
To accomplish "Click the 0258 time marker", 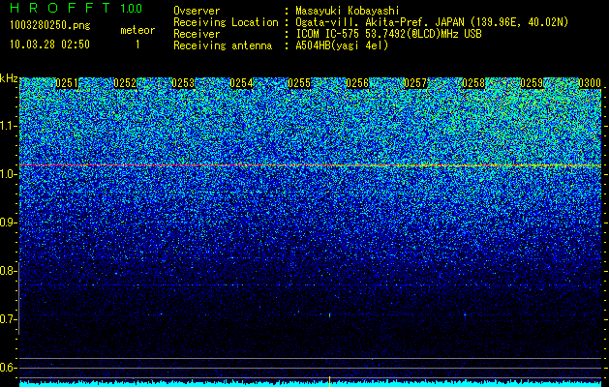I will (473, 83).
